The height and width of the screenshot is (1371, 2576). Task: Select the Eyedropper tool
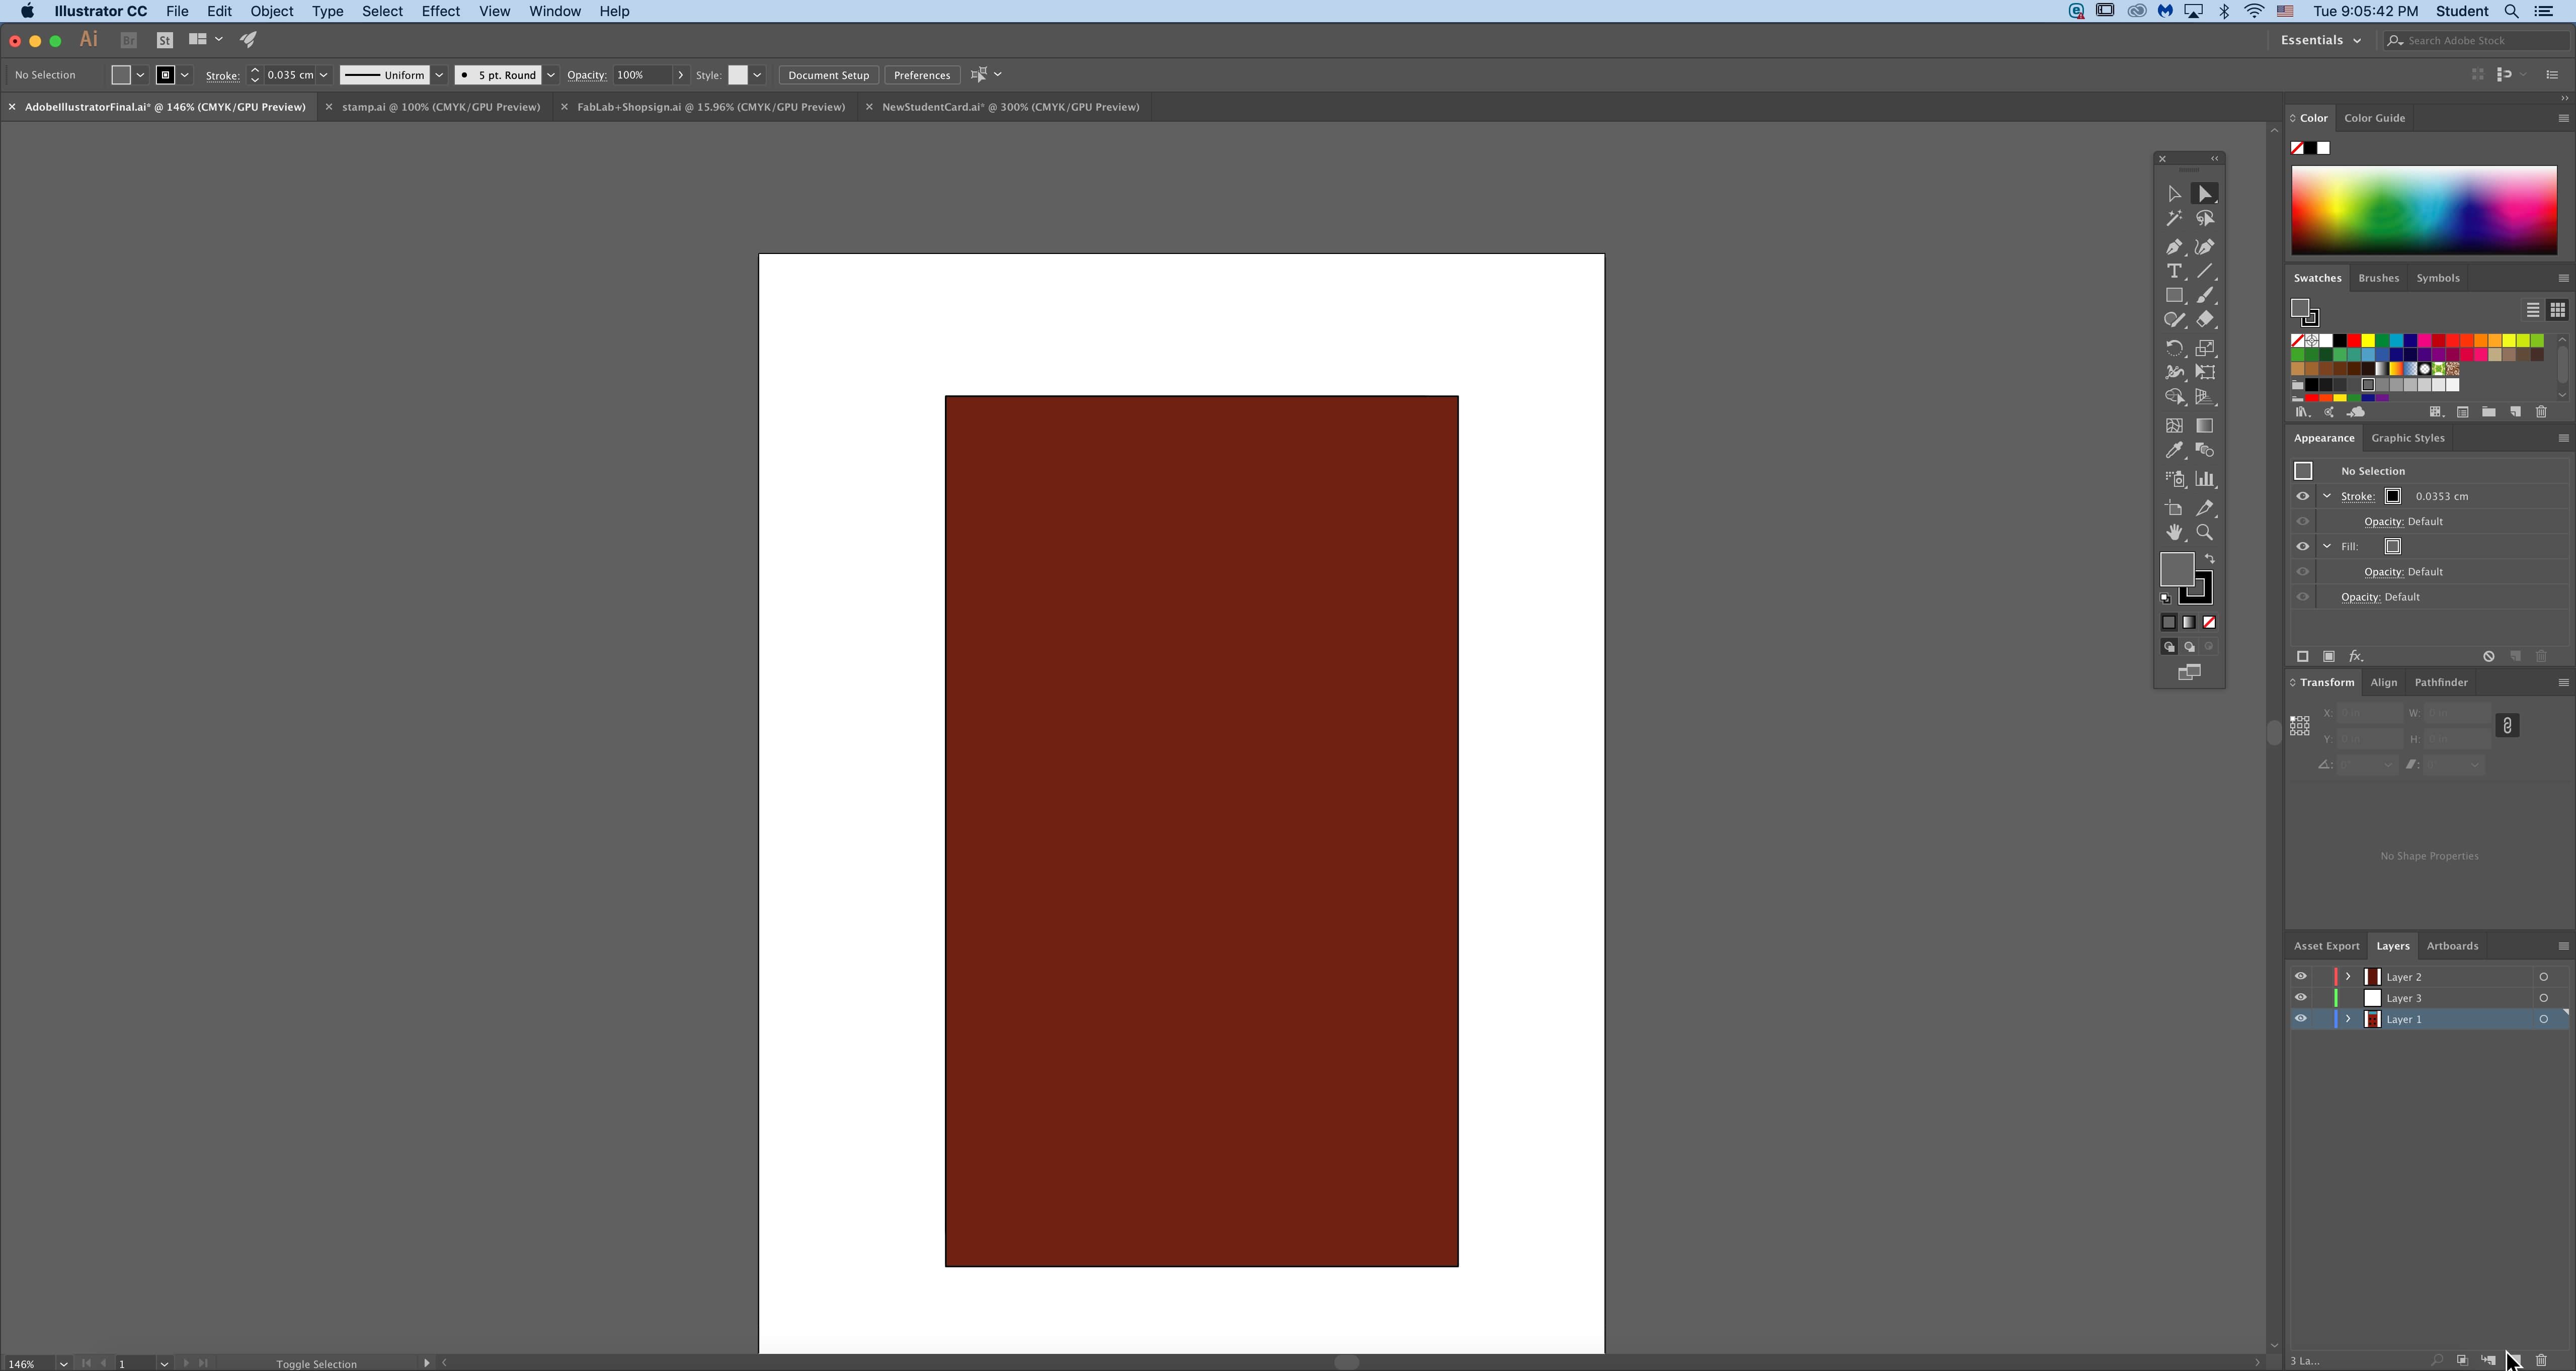tap(2174, 451)
